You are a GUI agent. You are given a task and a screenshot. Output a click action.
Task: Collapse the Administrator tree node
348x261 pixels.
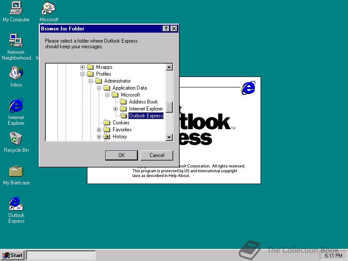pyautogui.click(x=90, y=81)
